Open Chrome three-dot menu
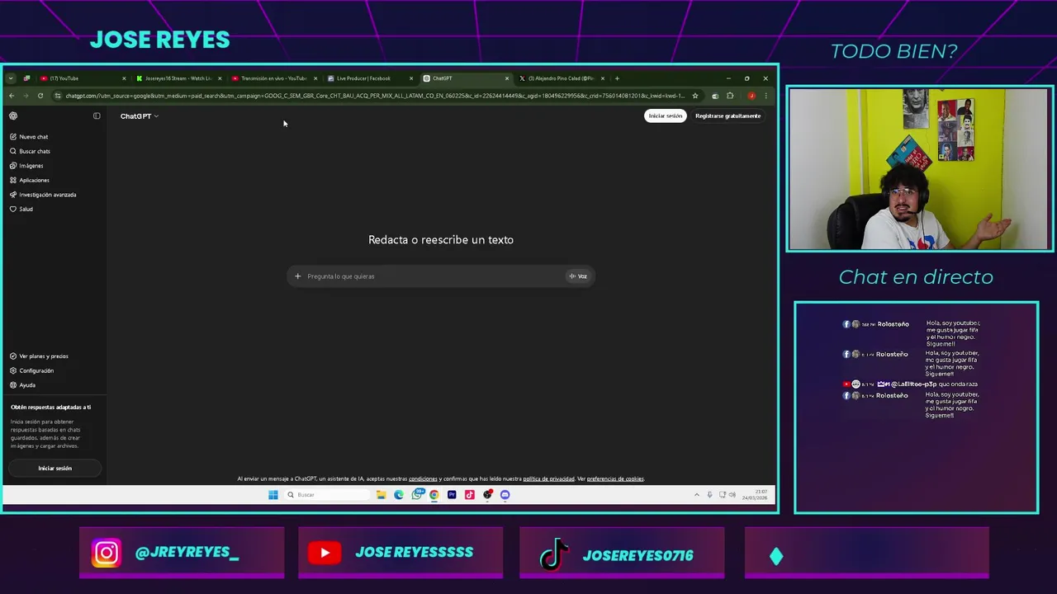Screen dimensions: 1057x594 tap(765, 96)
